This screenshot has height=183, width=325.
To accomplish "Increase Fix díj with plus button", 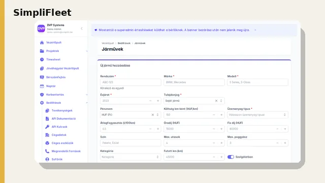I will [x=285, y=129].
